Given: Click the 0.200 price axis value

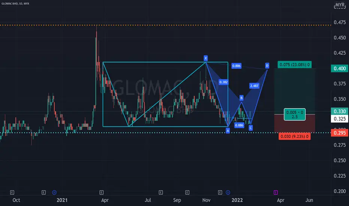Looking at the screenshot, I should (x=340, y=191).
